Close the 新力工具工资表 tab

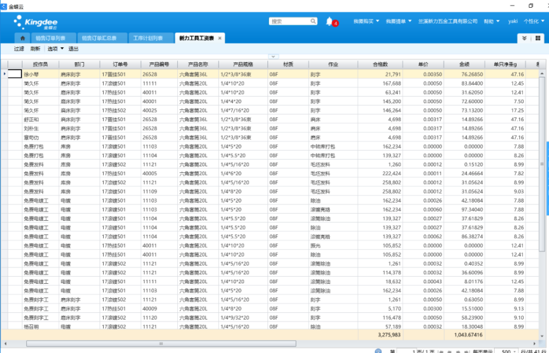coord(220,38)
